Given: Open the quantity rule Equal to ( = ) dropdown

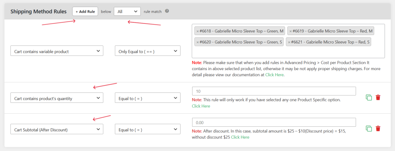Looking at the screenshot, I should [x=148, y=97].
